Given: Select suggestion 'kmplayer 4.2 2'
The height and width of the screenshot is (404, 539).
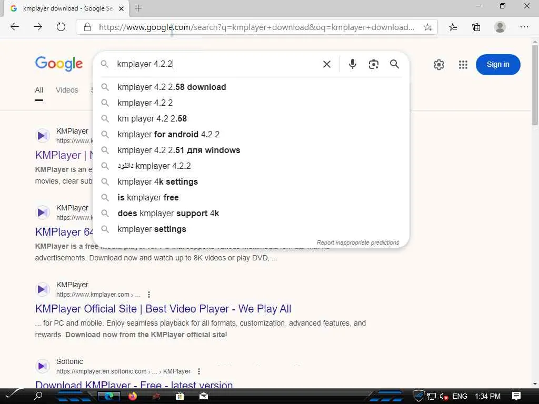Looking at the screenshot, I should coord(251,103).
